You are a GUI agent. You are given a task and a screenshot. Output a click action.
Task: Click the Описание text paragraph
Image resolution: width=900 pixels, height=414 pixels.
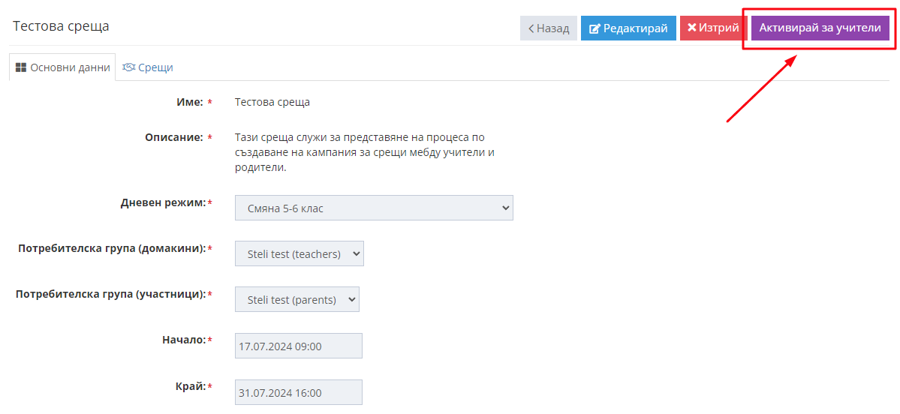tap(365, 154)
